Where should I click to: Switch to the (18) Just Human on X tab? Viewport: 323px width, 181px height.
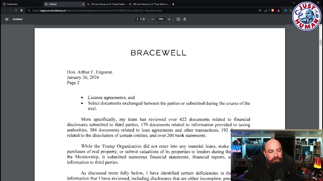click(148, 4)
